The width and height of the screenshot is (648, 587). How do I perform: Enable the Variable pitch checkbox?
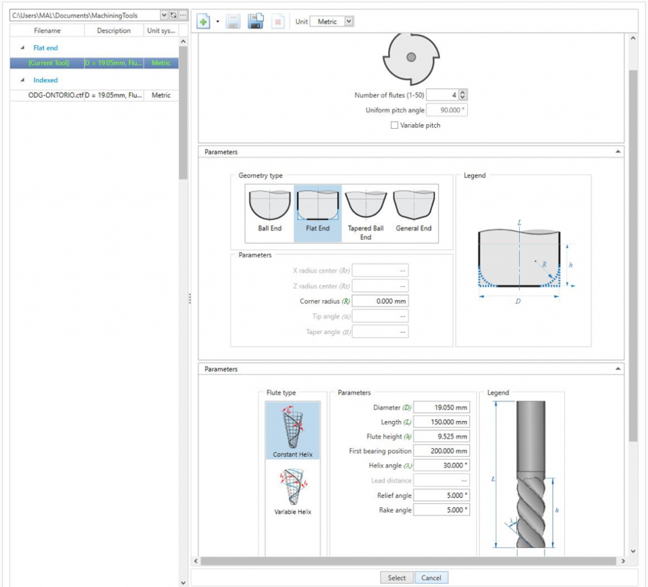tap(394, 123)
